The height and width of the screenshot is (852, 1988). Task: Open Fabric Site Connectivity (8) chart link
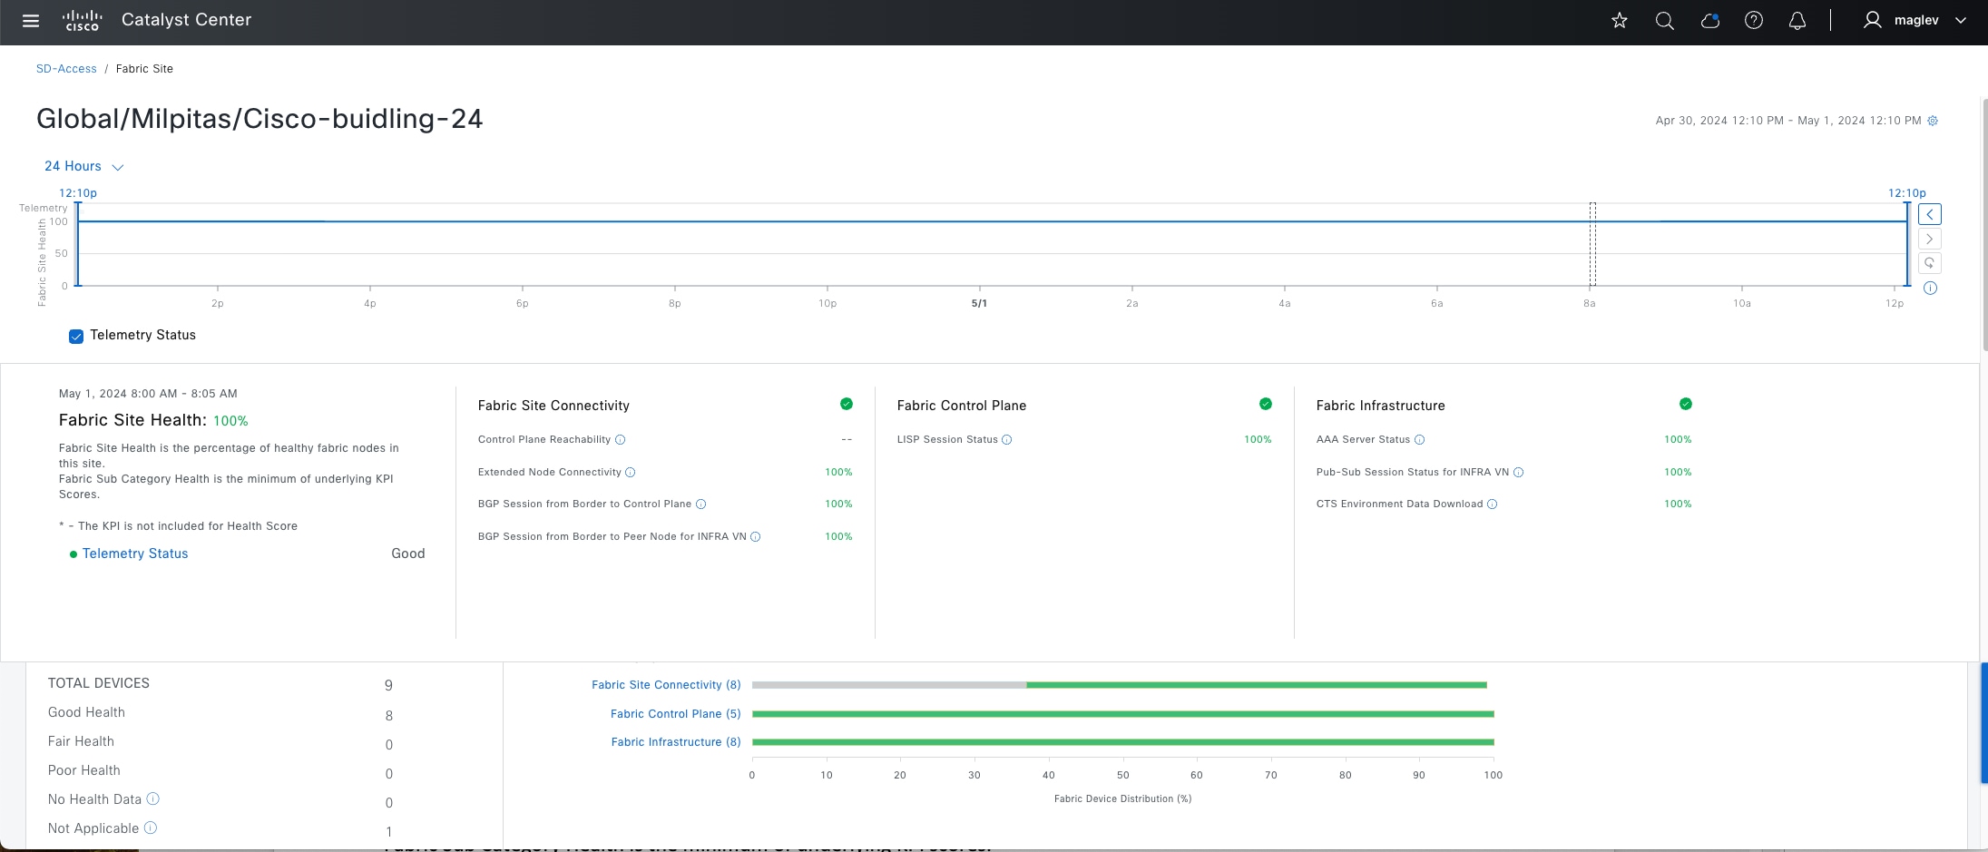coord(666,685)
